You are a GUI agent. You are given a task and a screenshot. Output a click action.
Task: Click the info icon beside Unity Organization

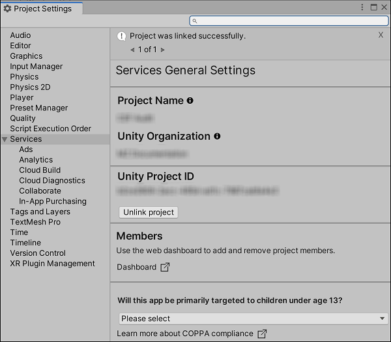[217, 136]
